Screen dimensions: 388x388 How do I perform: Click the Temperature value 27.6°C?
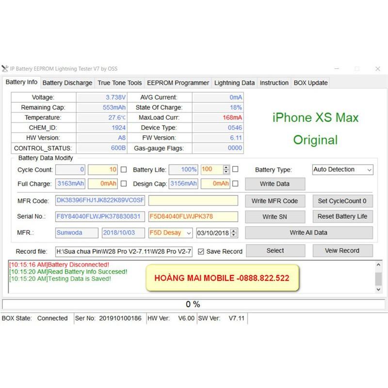tap(102, 117)
